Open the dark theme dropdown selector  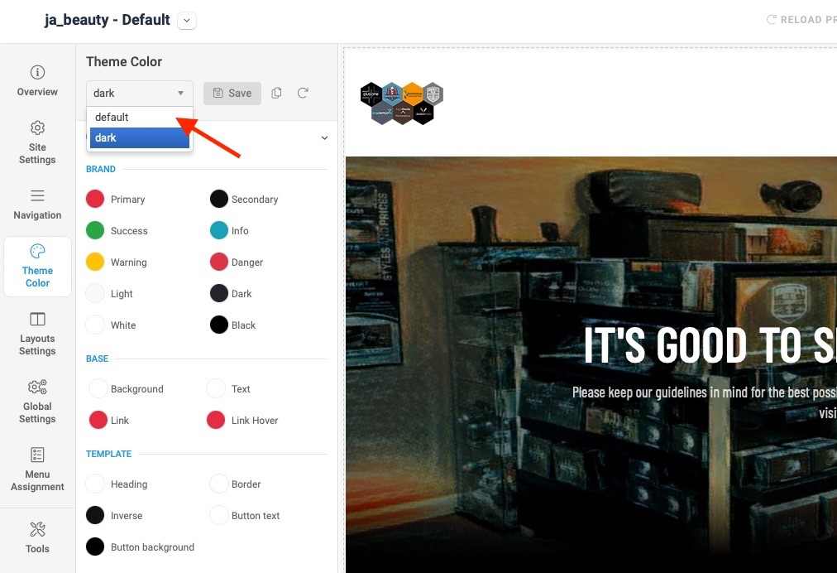point(139,93)
